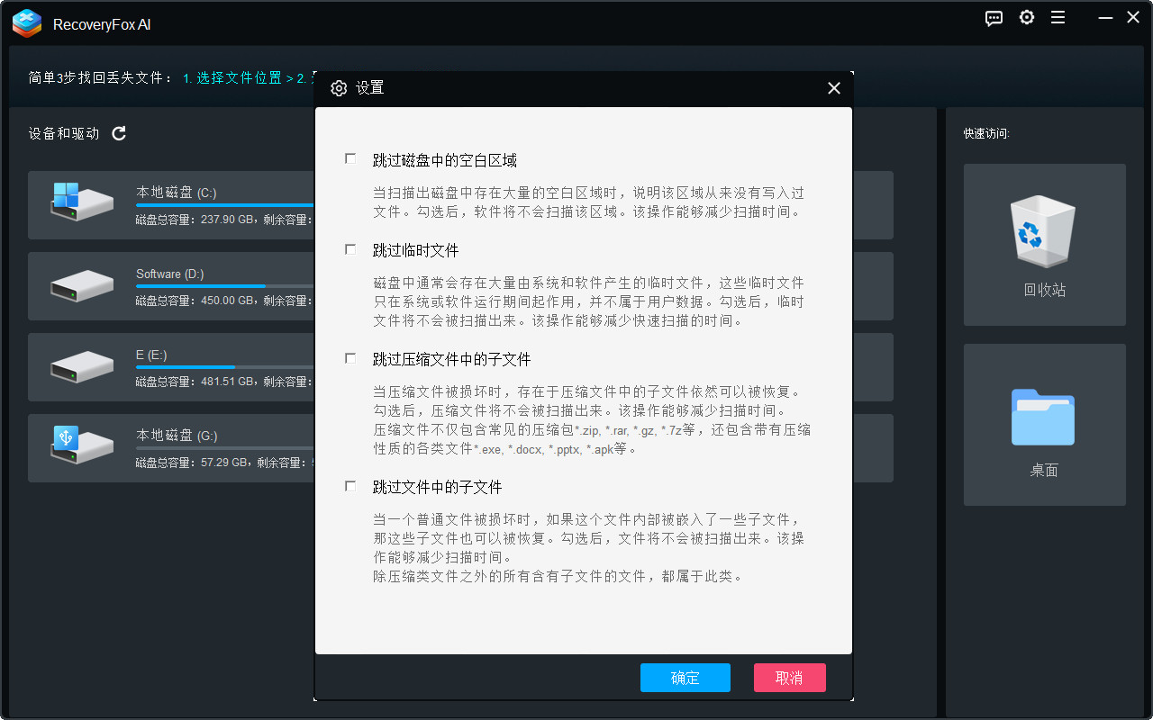Open the hamburger menu icon
This screenshot has height=720, width=1153.
pyautogui.click(x=1058, y=17)
